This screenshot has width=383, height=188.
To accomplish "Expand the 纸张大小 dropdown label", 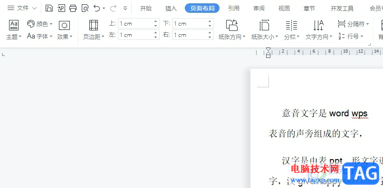I will point(265,37).
